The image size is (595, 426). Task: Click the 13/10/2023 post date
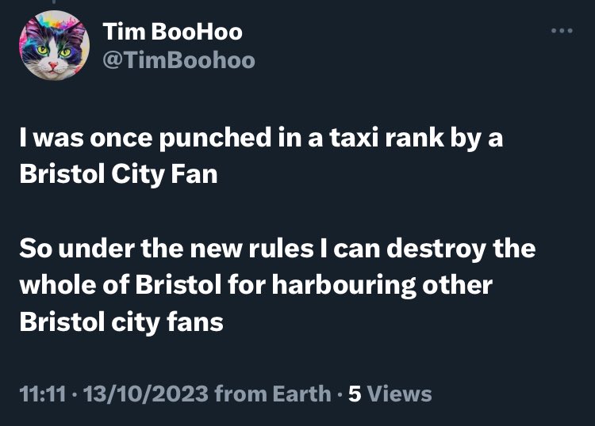pyautogui.click(x=146, y=394)
